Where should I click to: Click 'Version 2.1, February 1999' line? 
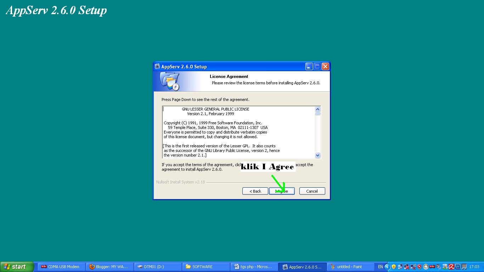tap(210, 114)
